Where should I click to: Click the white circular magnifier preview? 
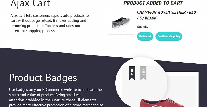[141, 83]
